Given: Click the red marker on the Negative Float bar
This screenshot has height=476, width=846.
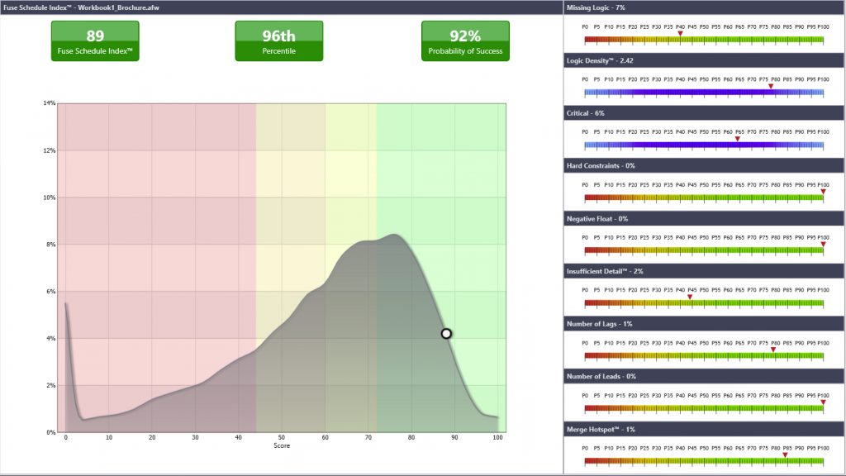Looking at the screenshot, I should (x=824, y=245).
